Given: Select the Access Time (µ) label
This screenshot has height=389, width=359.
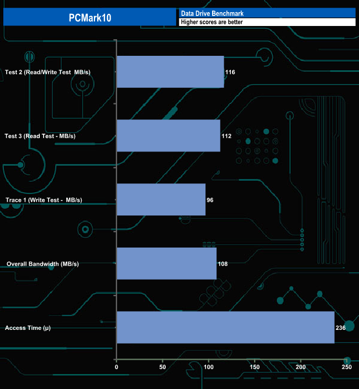Looking at the screenshot, I should pos(28,328).
